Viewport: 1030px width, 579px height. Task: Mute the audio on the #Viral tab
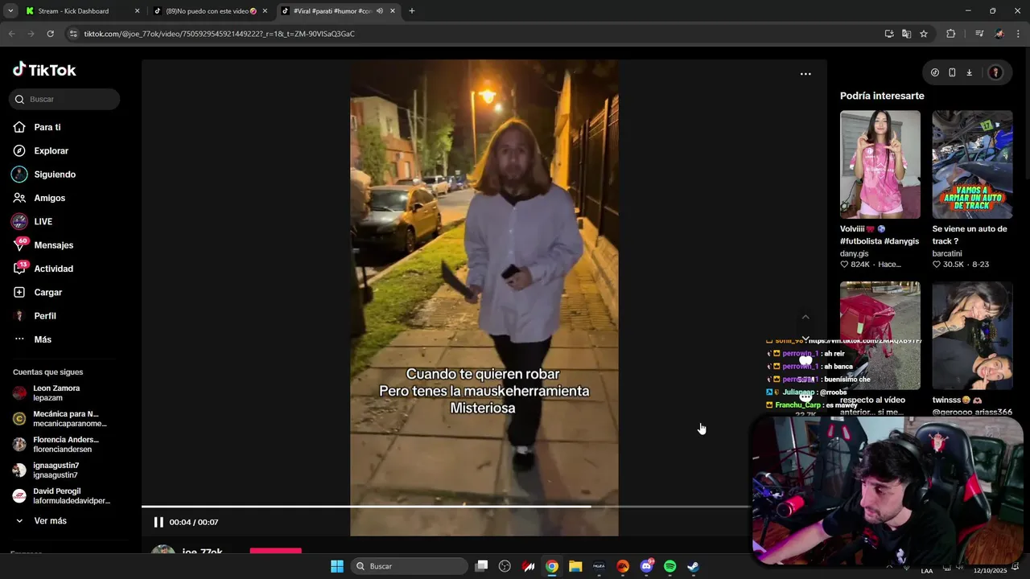point(379,11)
